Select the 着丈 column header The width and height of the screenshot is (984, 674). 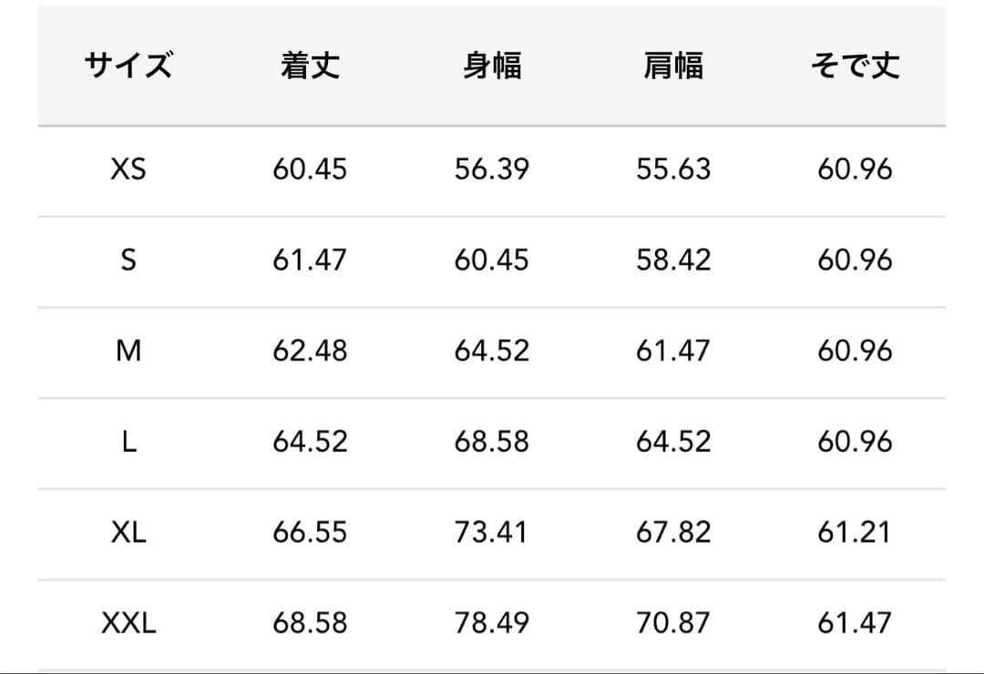pyautogui.click(x=310, y=66)
